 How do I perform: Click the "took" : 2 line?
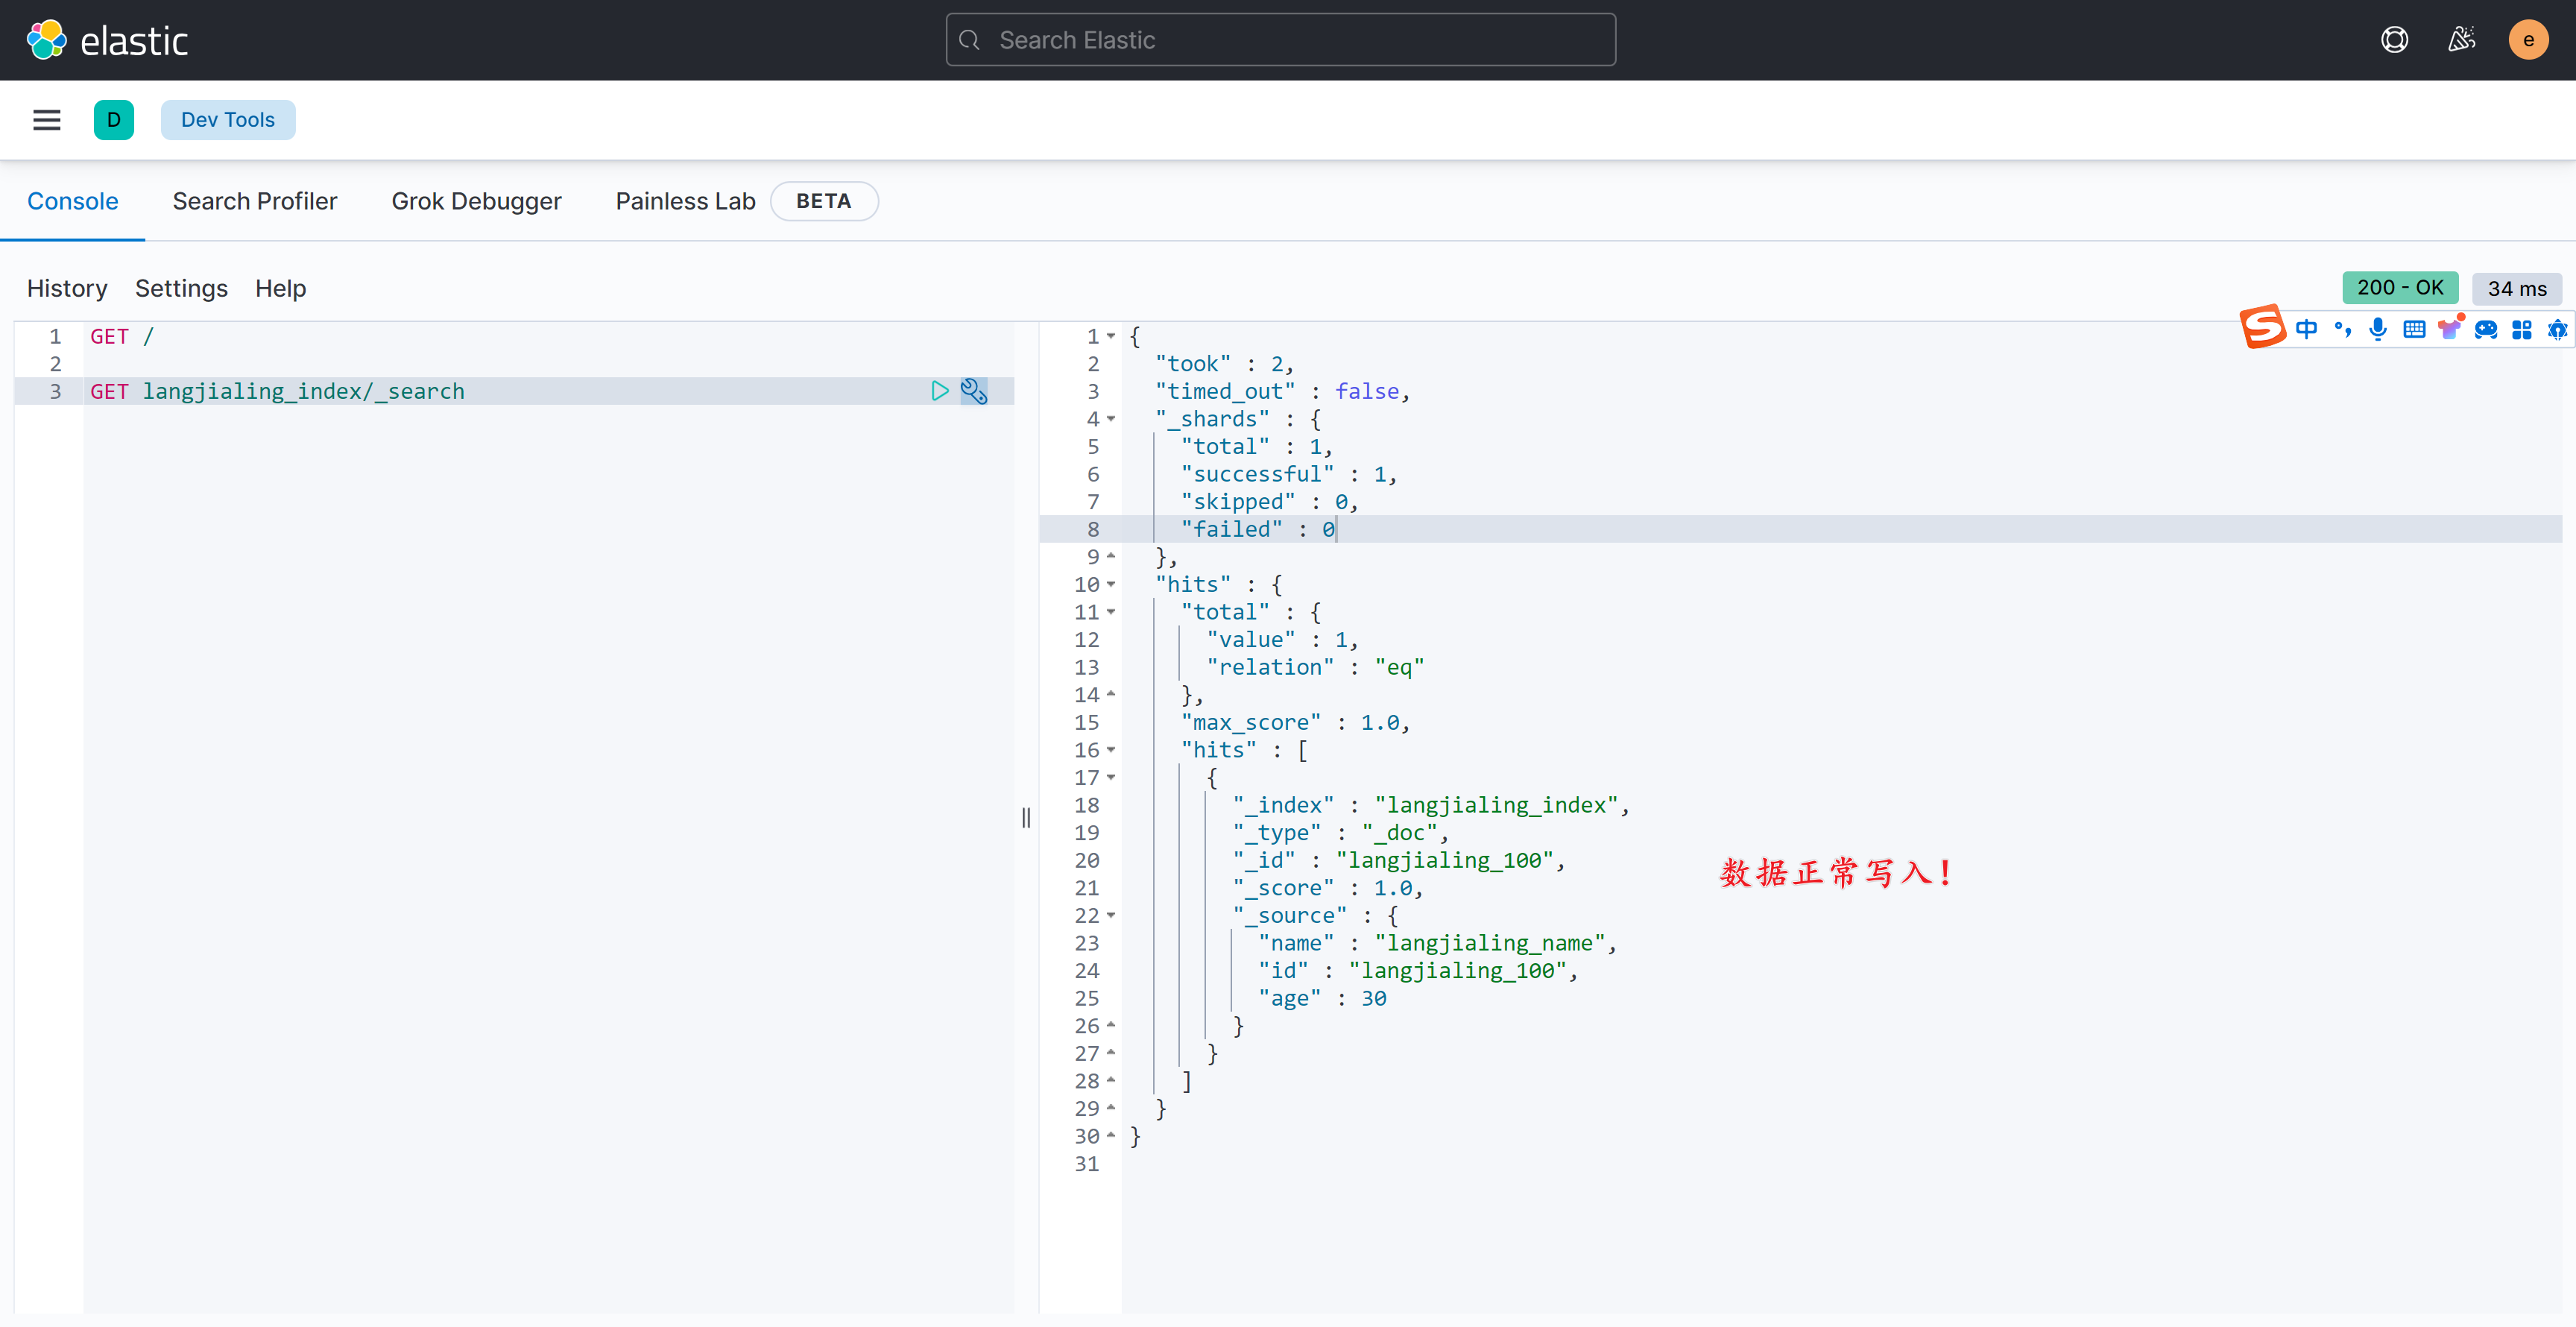tap(1224, 364)
